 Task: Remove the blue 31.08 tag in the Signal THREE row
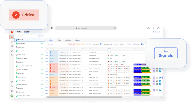click(x=140, y=65)
